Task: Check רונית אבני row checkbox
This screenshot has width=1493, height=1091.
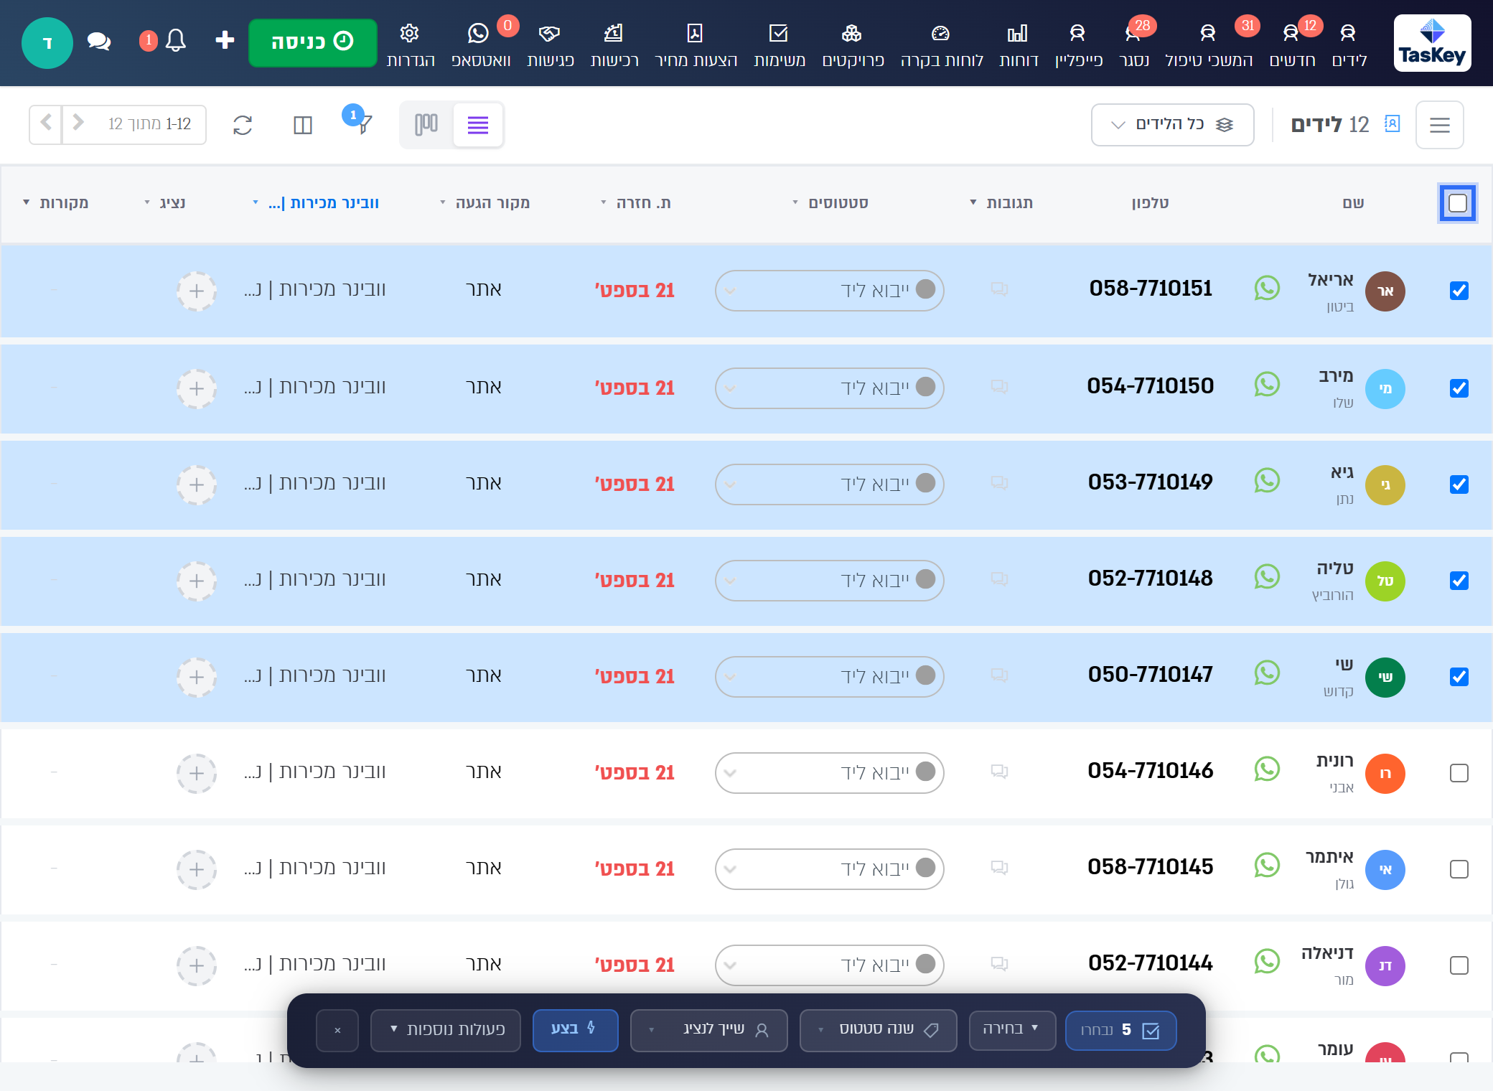Action: (1459, 773)
